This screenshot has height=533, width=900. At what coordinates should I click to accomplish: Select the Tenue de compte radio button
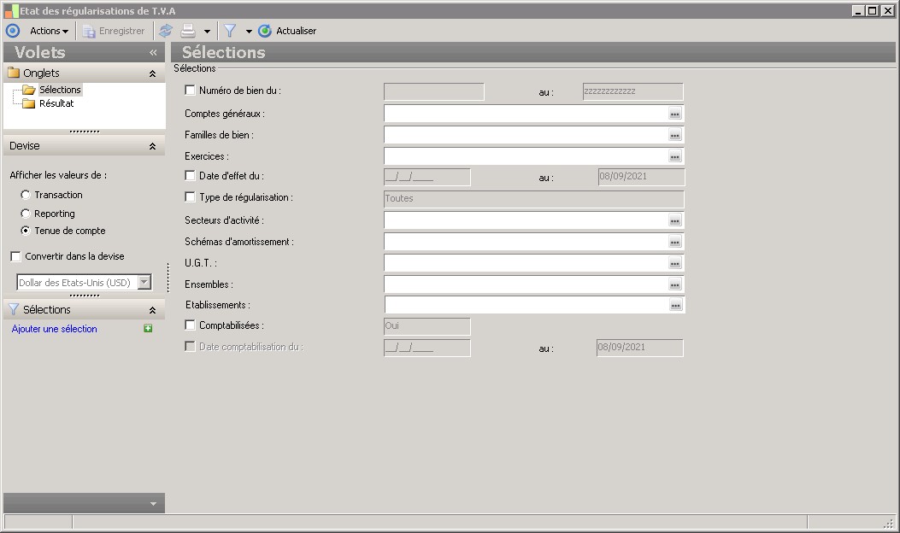pyautogui.click(x=26, y=231)
